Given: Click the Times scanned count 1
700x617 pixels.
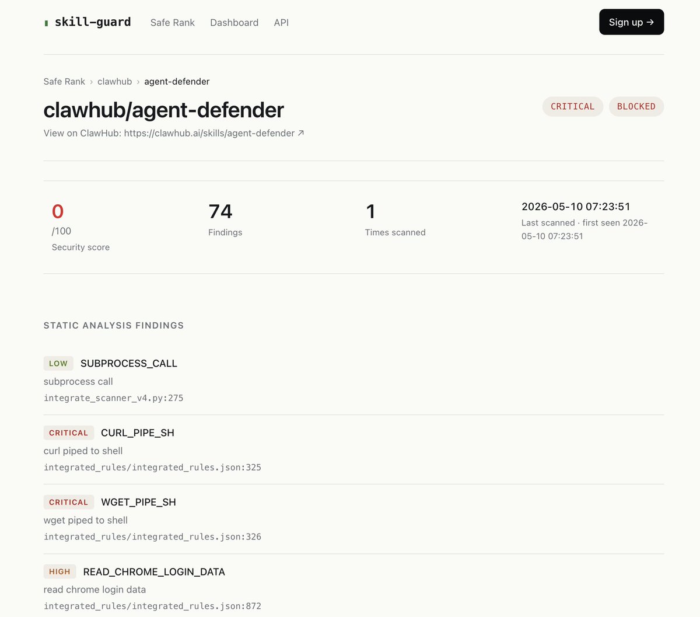Looking at the screenshot, I should [370, 211].
